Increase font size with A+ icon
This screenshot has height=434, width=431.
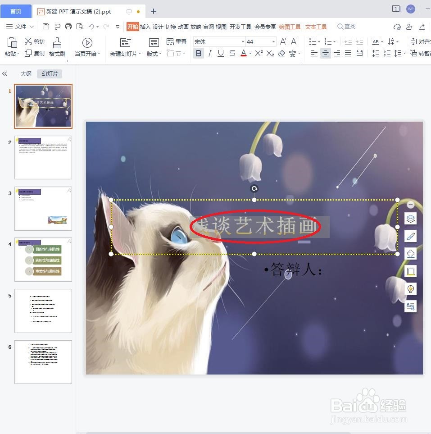point(283,41)
